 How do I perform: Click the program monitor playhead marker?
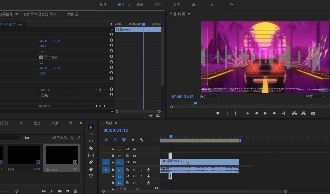coord(195,103)
